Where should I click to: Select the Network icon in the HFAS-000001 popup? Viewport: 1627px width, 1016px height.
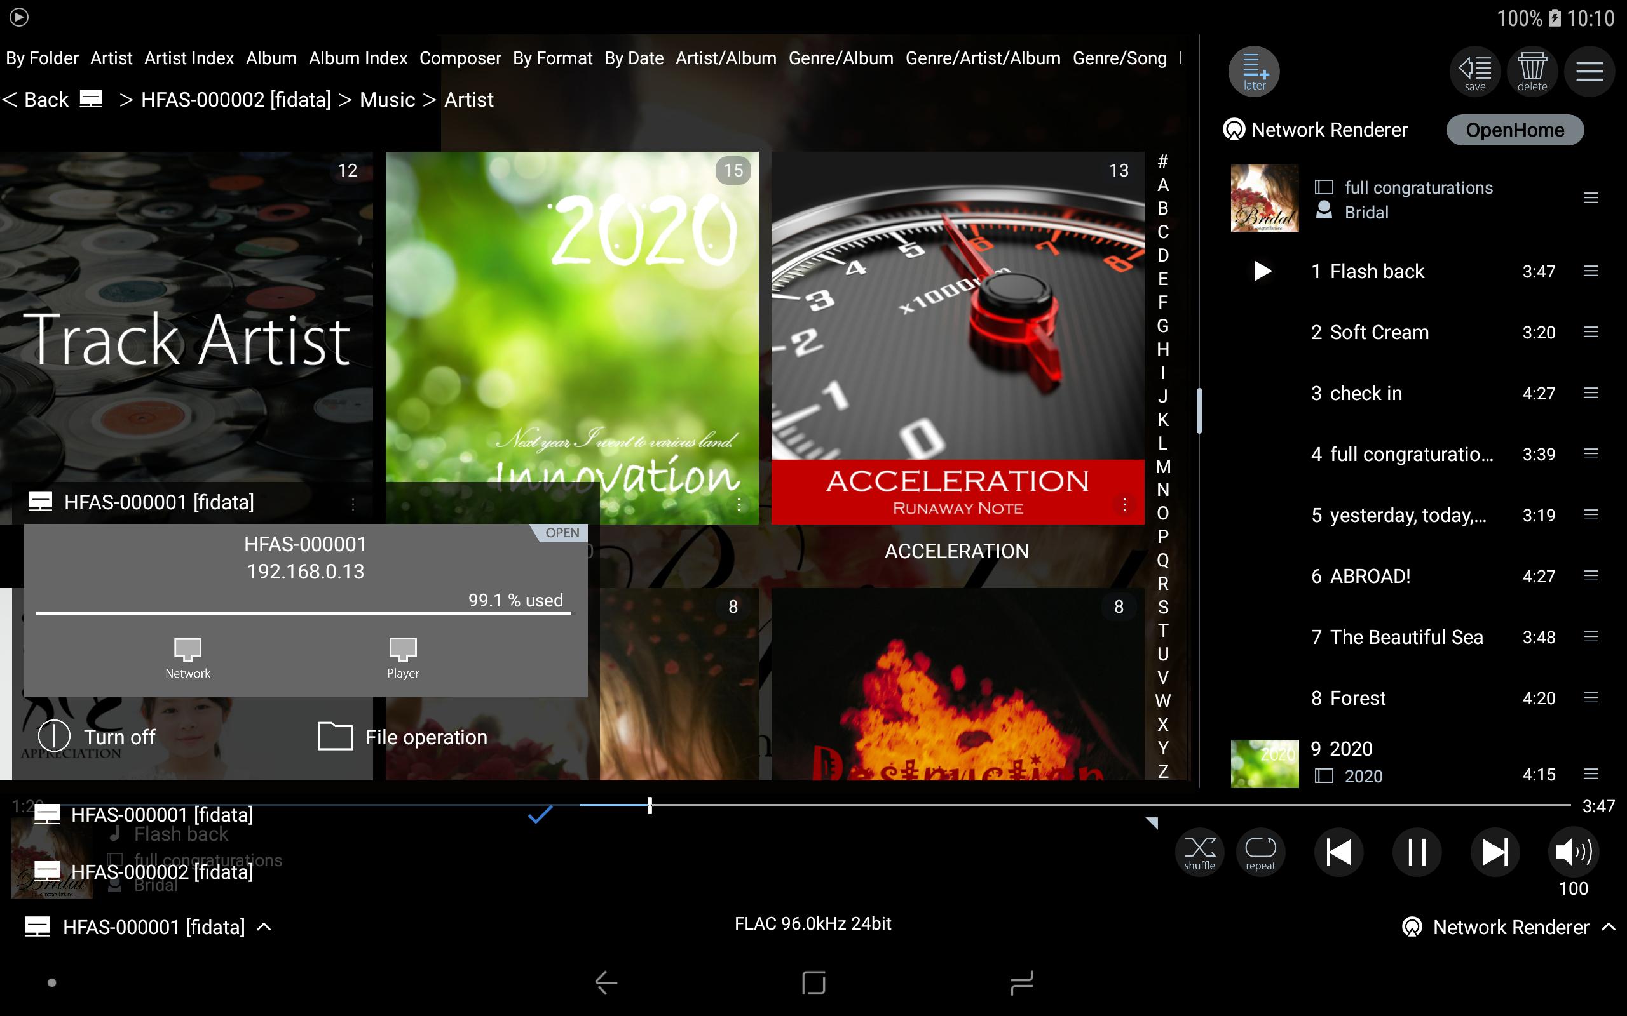coord(187,658)
